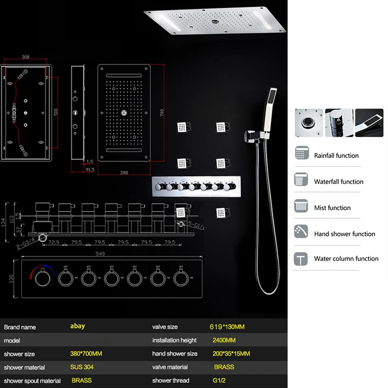This screenshot has height=388, width=388.
Task: Click the "510" dimension label
Action: coord(56,112)
